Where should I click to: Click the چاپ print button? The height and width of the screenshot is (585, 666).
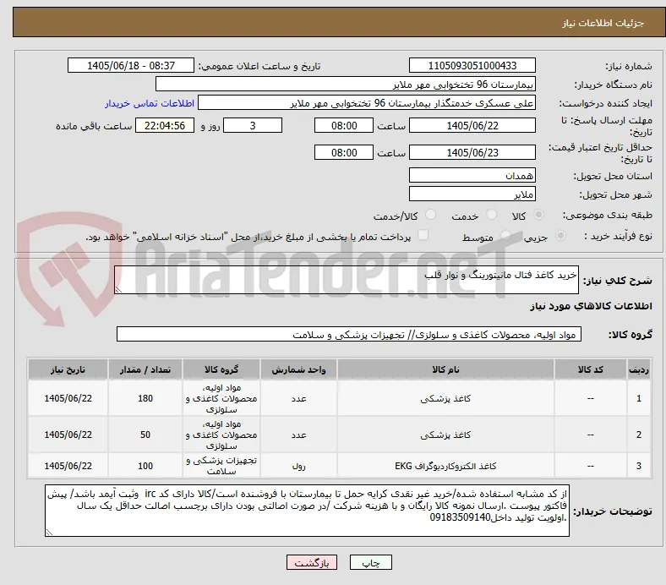[x=371, y=562]
